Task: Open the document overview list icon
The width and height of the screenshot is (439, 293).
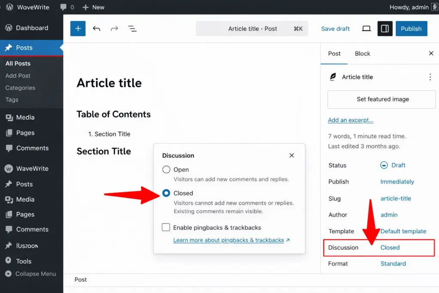Action: point(132,29)
